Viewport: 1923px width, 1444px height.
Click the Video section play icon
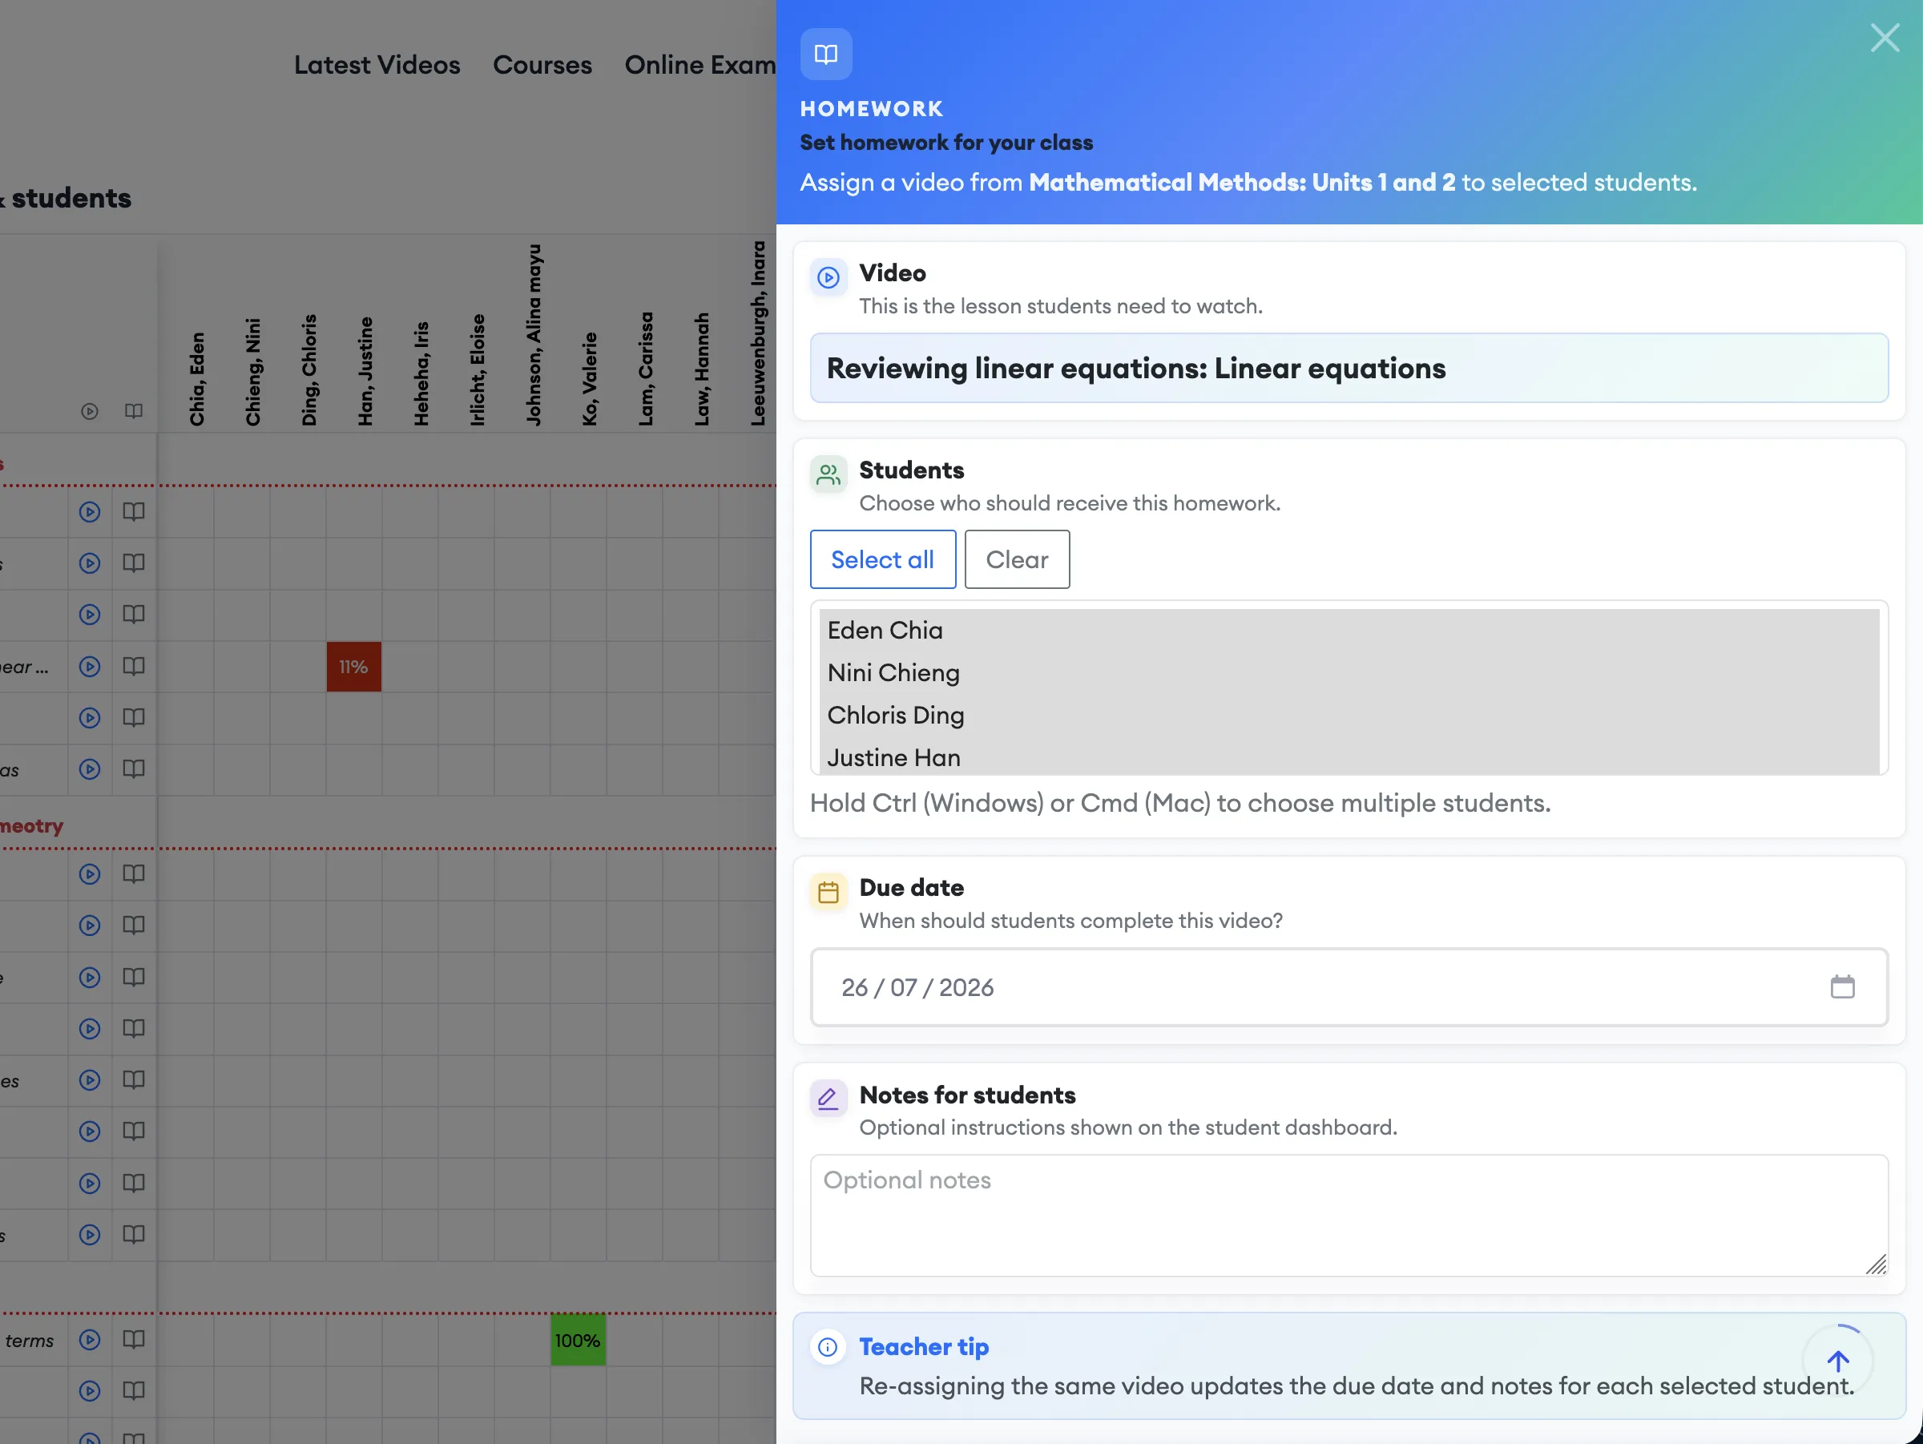click(x=828, y=278)
